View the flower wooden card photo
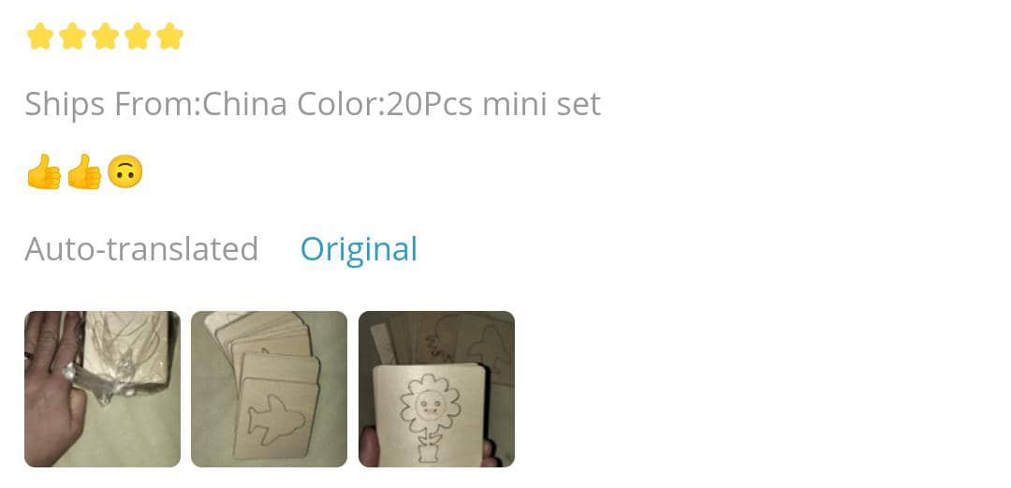The height and width of the screenshot is (488, 1011). pos(436,390)
